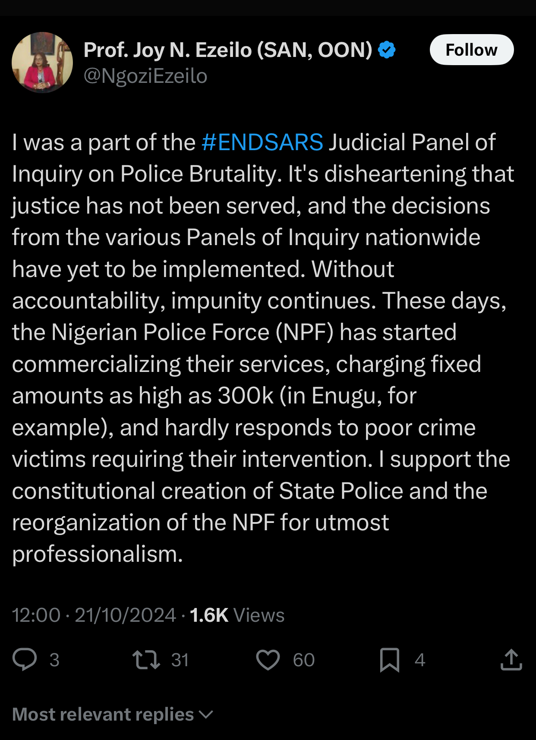The width and height of the screenshot is (536, 740).
Task: Tap the share upload icon
Action: [511, 660]
